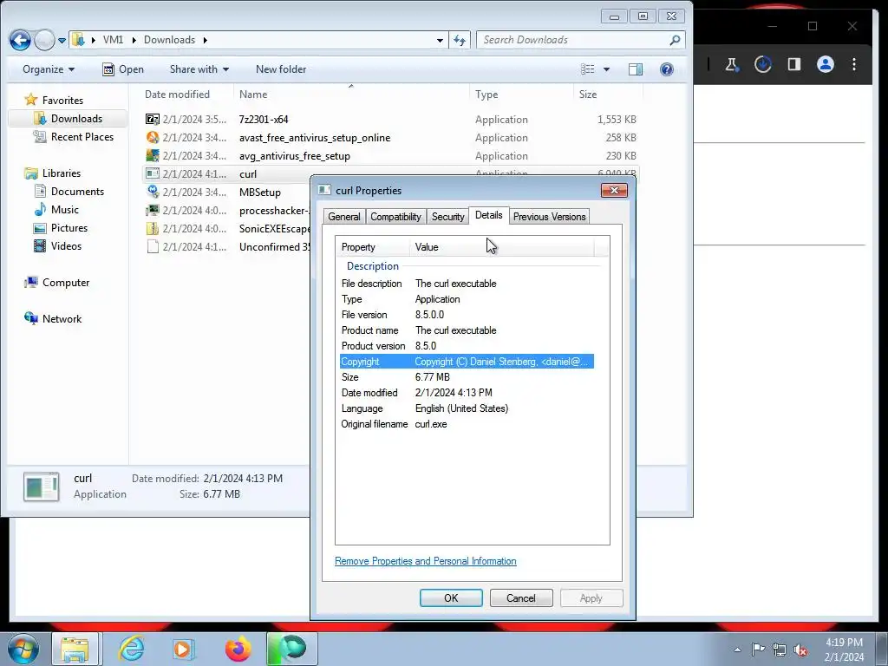Open Internet Explorer from the taskbar
888x666 pixels.
pyautogui.click(x=132, y=649)
